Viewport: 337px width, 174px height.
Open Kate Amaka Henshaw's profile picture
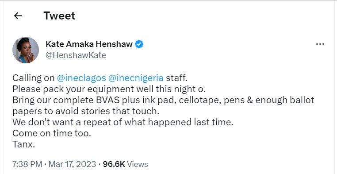click(26, 50)
